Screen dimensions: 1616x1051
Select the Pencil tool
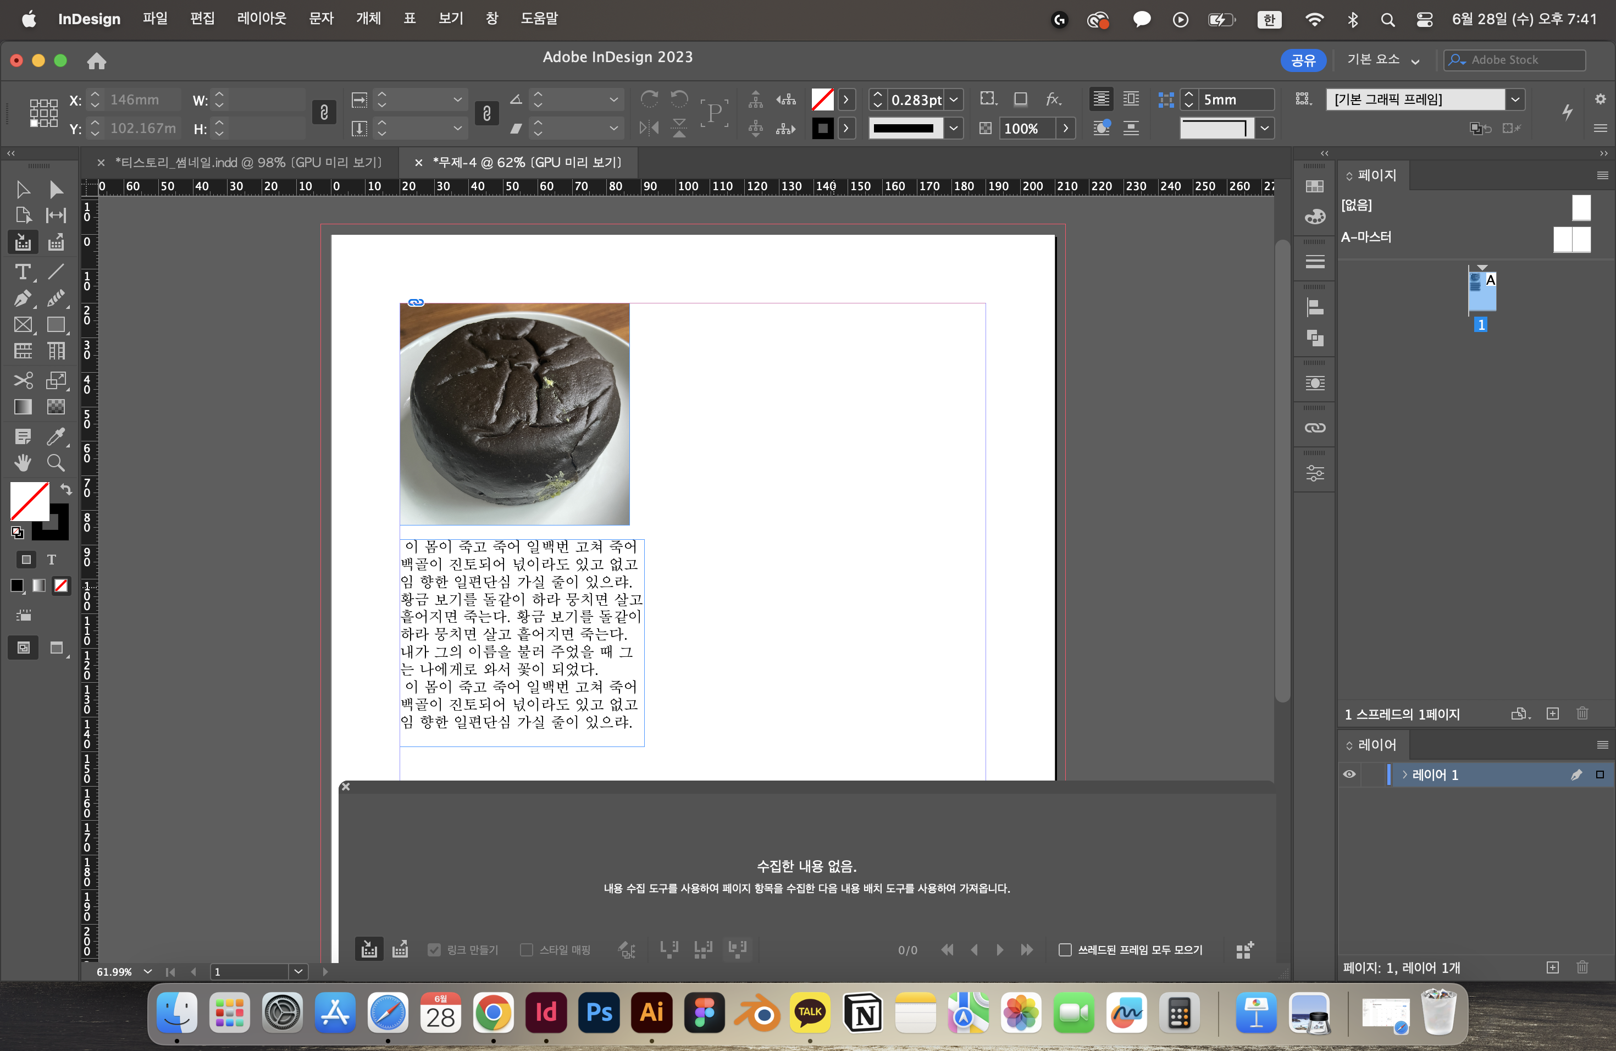(x=57, y=298)
